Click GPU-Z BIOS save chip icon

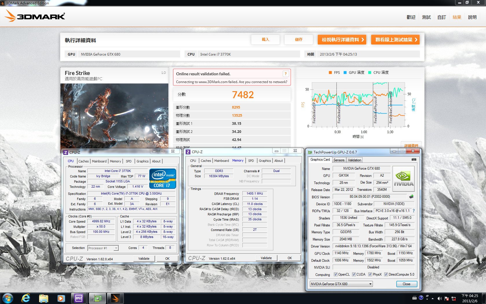coord(411,197)
